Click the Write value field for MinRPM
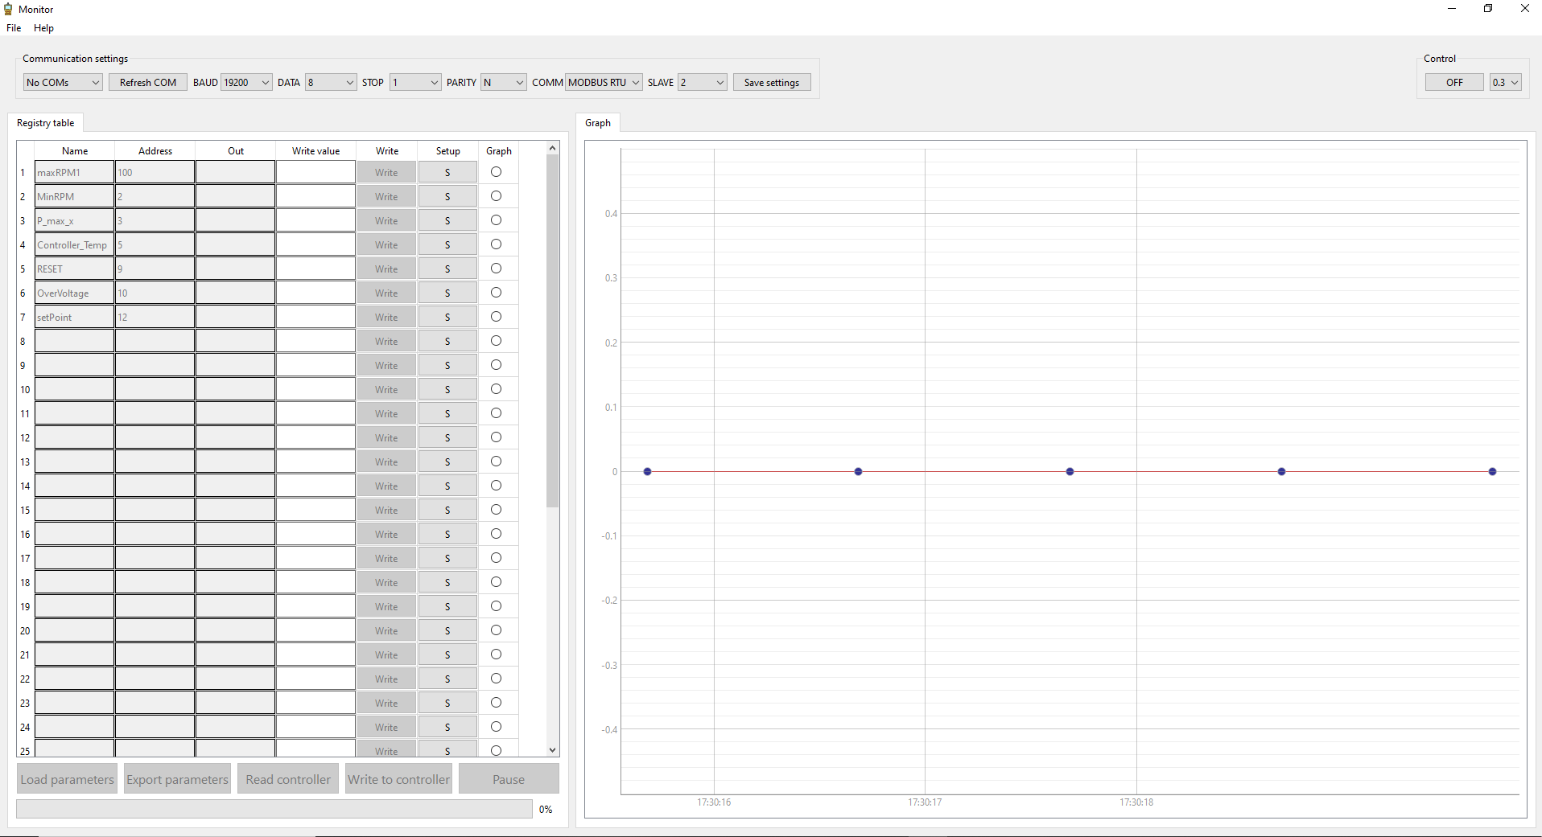The width and height of the screenshot is (1542, 837). click(315, 197)
